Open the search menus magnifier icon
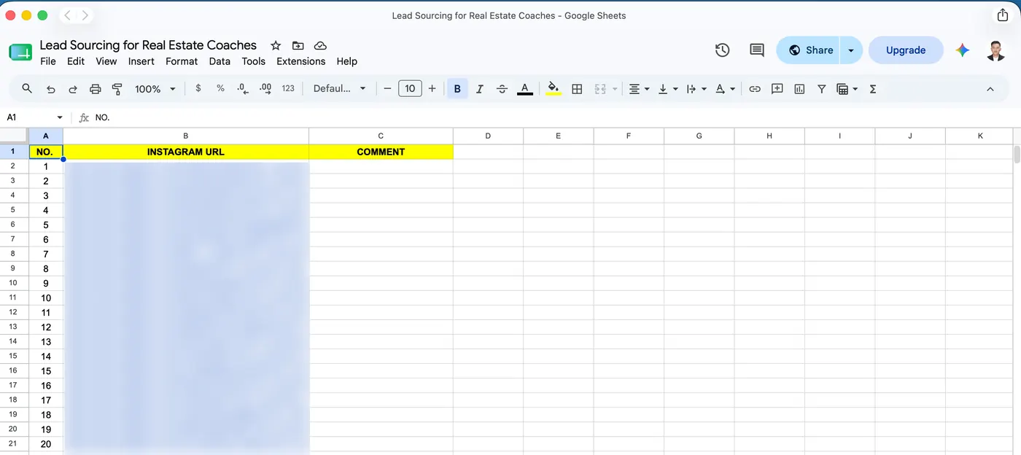Image resolution: width=1021 pixels, height=455 pixels. click(x=27, y=88)
